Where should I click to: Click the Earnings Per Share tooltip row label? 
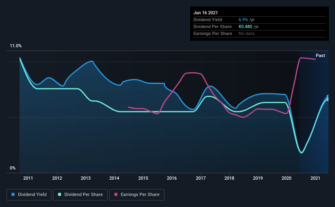[213, 33]
